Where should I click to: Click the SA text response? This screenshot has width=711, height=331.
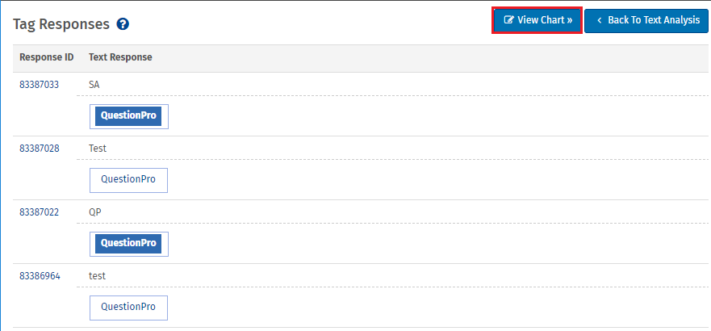coord(94,85)
